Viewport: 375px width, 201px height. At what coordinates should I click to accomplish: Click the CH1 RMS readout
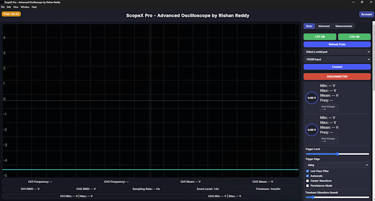[30, 189]
